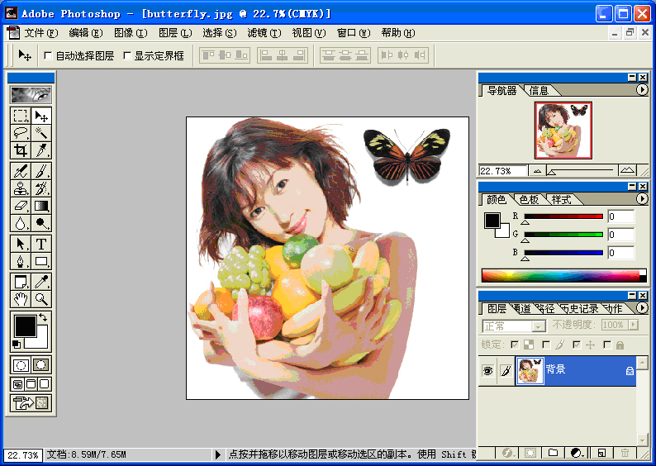Open the 滤镜 menu
Image resolution: width=656 pixels, height=466 pixels.
(264, 33)
